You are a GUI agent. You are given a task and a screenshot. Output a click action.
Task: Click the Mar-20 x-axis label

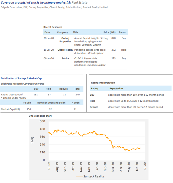(x=113, y=167)
